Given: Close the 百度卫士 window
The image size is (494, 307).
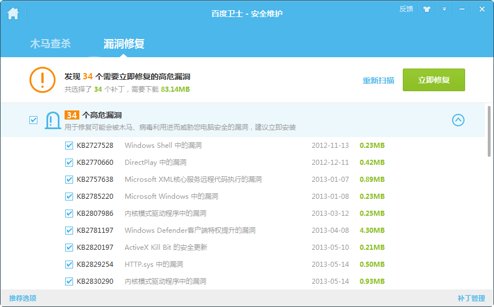Looking at the screenshot, I should pos(482,9).
